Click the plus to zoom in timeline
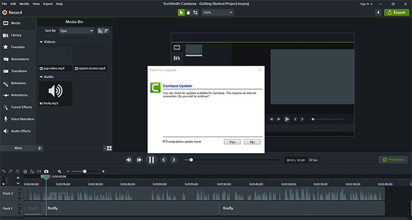The height and width of the screenshot is (220, 412). pos(103,171)
